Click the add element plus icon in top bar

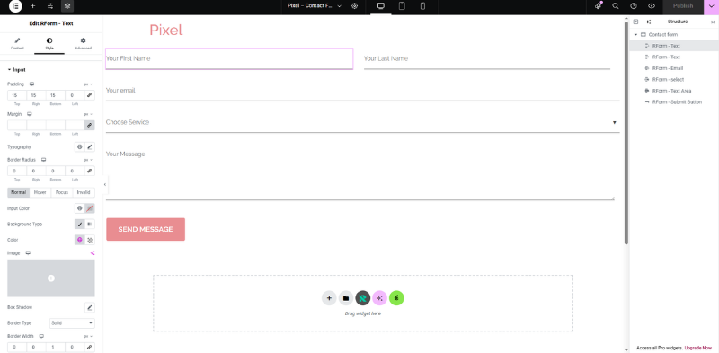tap(32, 6)
